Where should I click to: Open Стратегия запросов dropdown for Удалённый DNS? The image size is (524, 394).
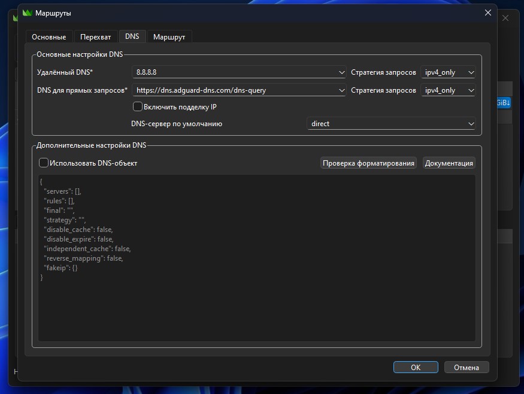coord(448,72)
